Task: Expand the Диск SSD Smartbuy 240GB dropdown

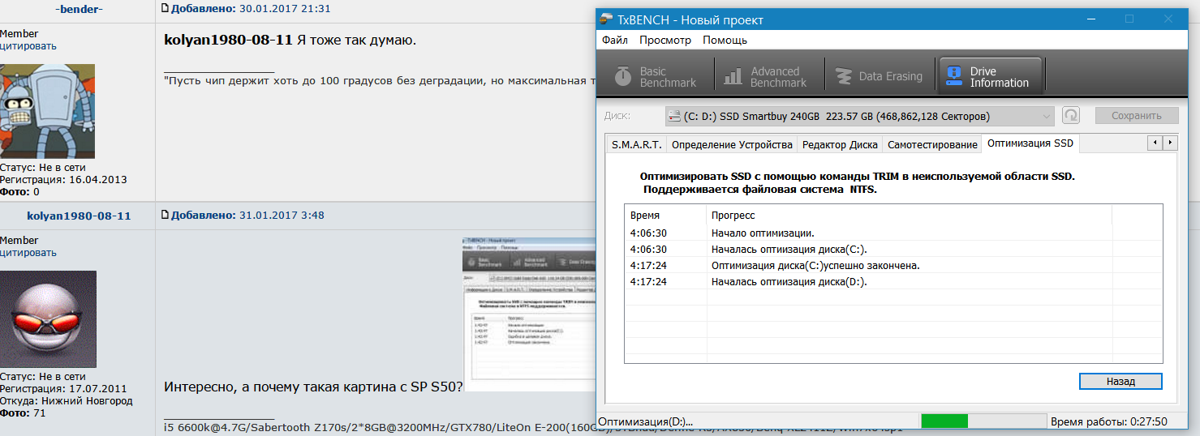Action: (x=859, y=116)
